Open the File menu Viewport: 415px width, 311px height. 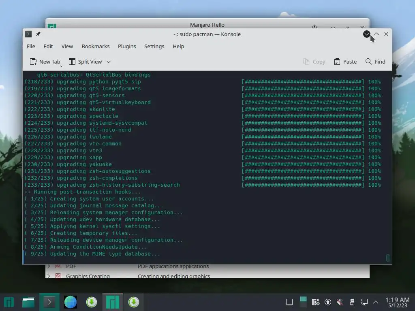tap(31, 46)
